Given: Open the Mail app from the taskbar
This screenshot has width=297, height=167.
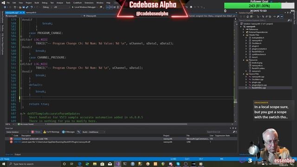Looking at the screenshot, I should [x=110, y=164].
